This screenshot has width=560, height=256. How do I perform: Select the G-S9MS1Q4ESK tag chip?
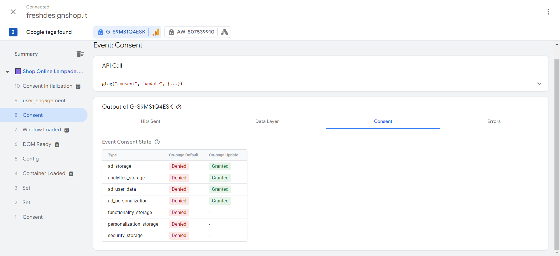pyautogui.click(x=125, y=32)
